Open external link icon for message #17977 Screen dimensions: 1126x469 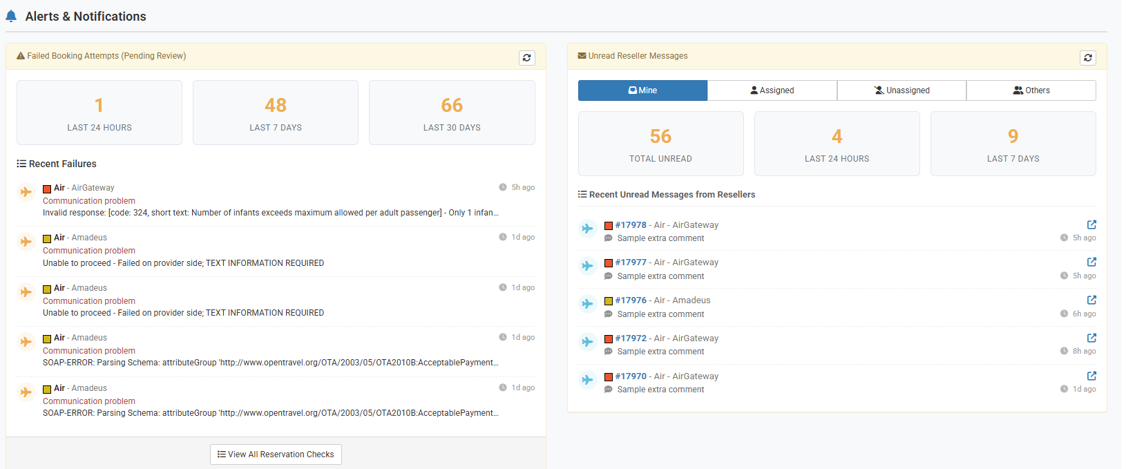(x=1091, y=262)
